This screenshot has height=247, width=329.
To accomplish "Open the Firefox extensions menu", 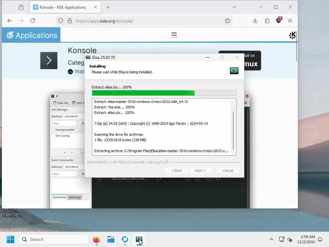I will click(267, 21).
